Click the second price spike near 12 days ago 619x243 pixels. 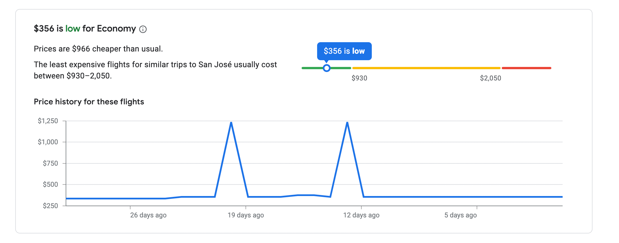pos(347,123)
